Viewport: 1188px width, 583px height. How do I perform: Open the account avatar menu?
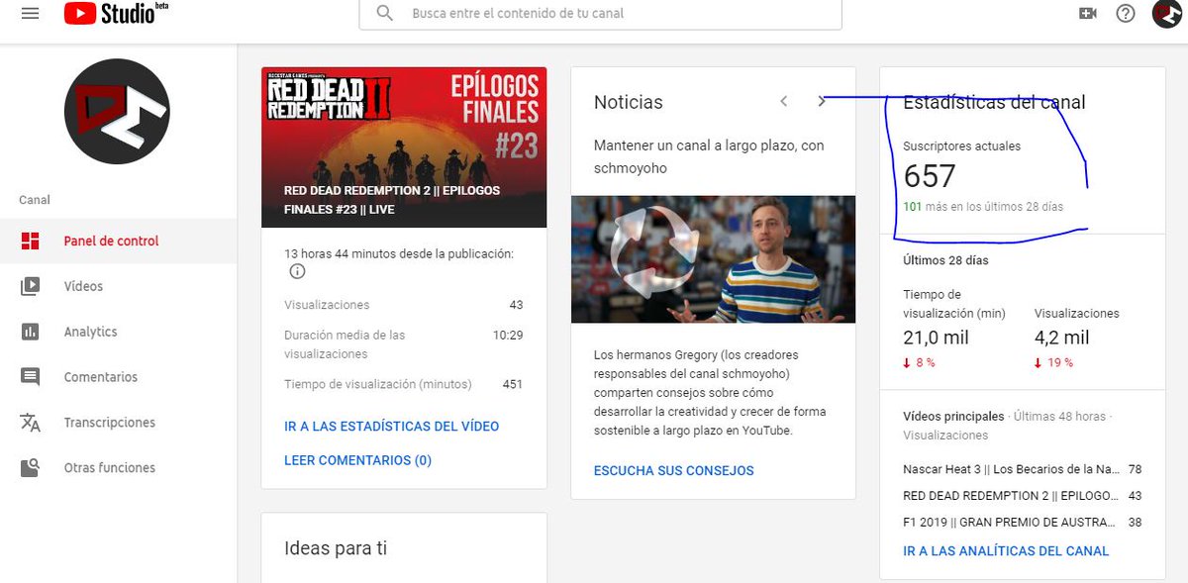coord(1166,13)
